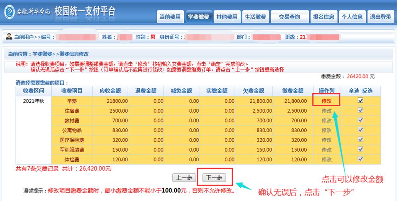Switch to the 学费缴费 tab

click(198, 17)
